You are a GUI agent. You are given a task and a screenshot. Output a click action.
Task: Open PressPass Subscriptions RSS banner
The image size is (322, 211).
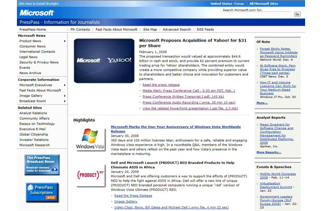42,193
